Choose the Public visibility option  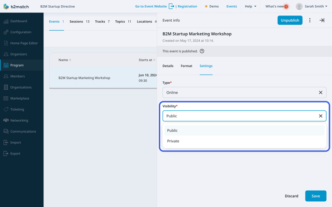(x=244, y=130)
